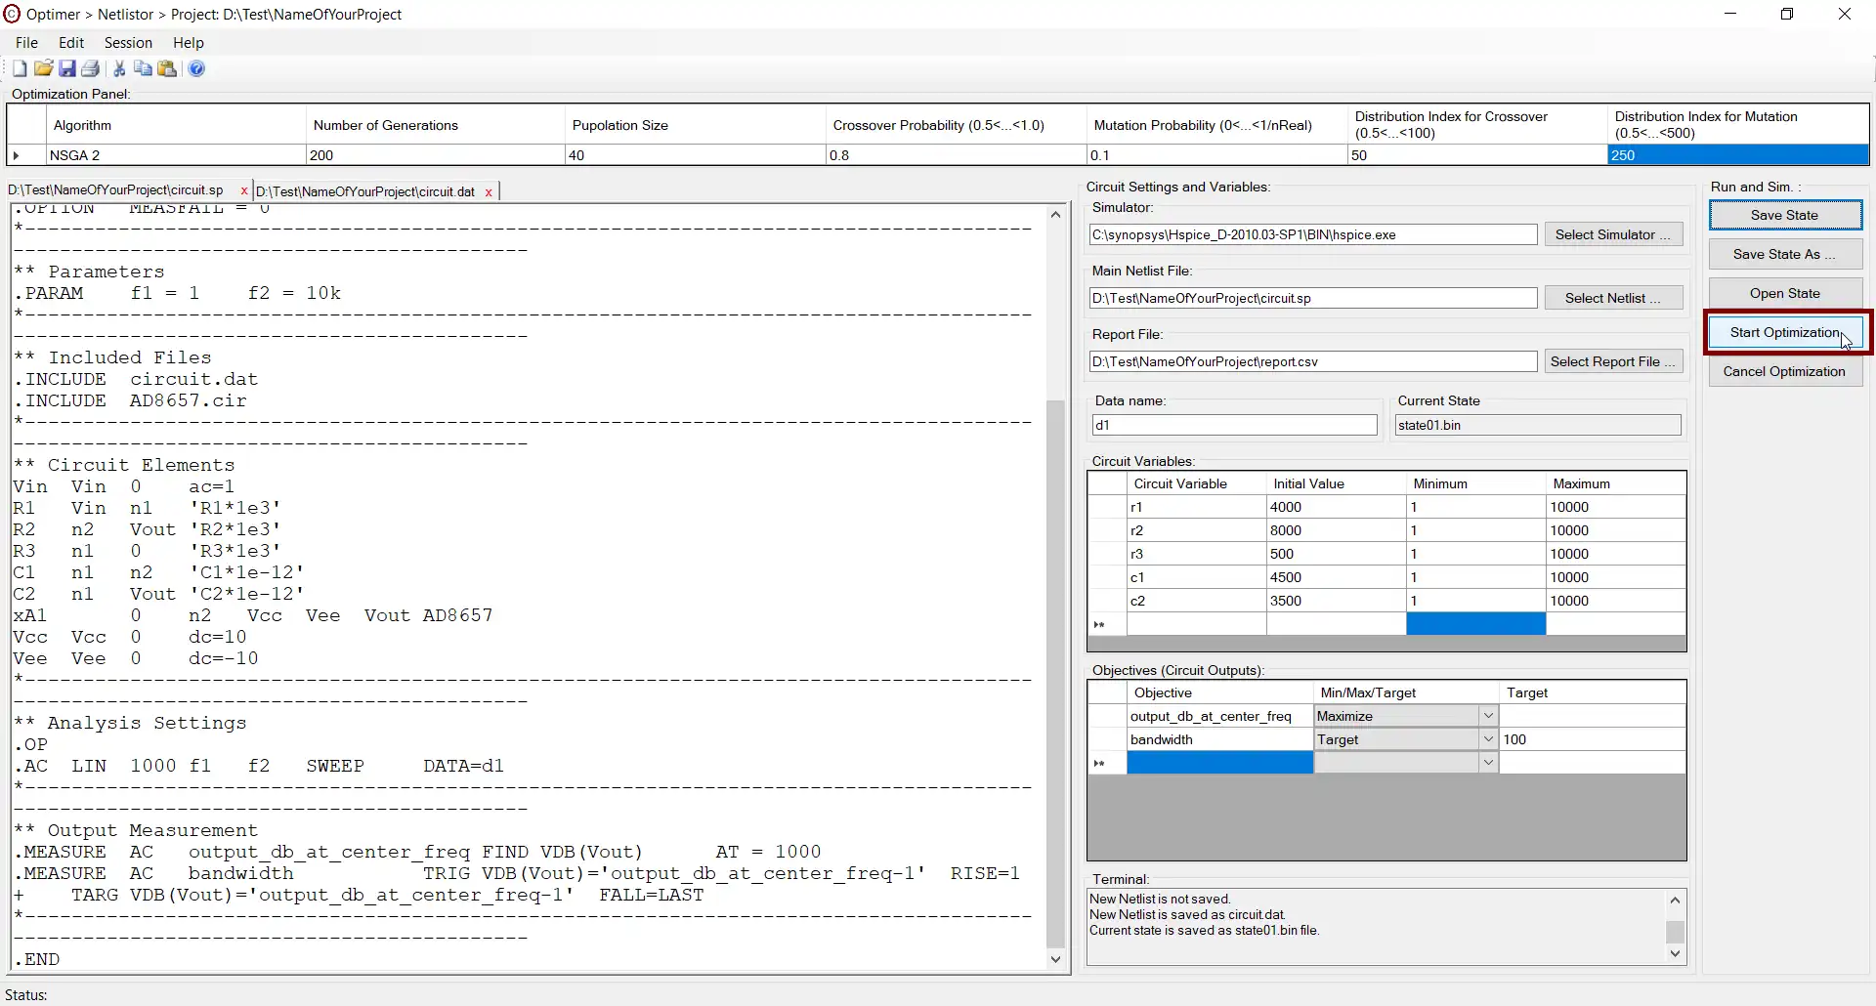
Task: Click the Open folder toolbar icon
Action: tap(43, 68)
